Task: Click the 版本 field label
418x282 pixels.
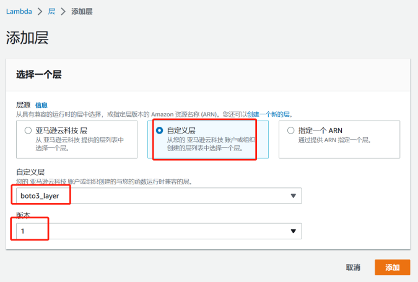Action: click(x=23, y=215)
